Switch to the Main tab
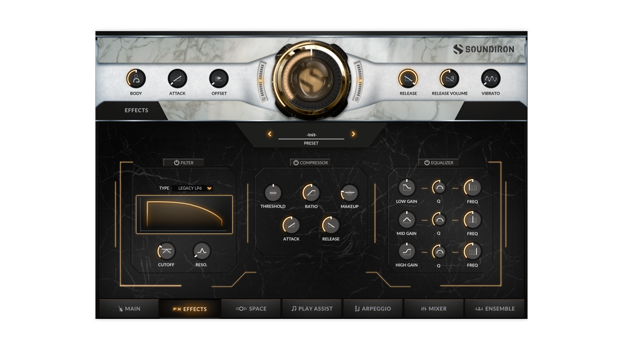Screen dimensions: 623x350 click(129, 309)
